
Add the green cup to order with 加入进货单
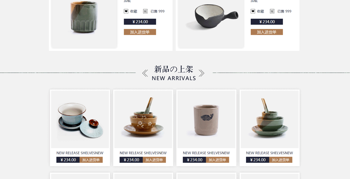(140, 32)
